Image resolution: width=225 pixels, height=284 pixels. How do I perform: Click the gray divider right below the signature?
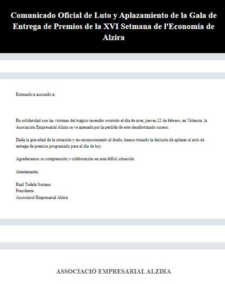[112, 222]
